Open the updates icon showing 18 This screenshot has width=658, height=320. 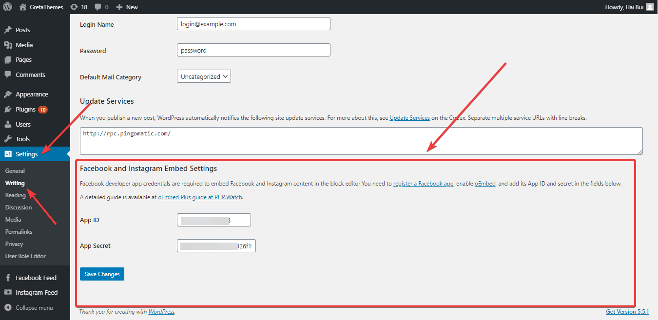(x=74, y=7)
